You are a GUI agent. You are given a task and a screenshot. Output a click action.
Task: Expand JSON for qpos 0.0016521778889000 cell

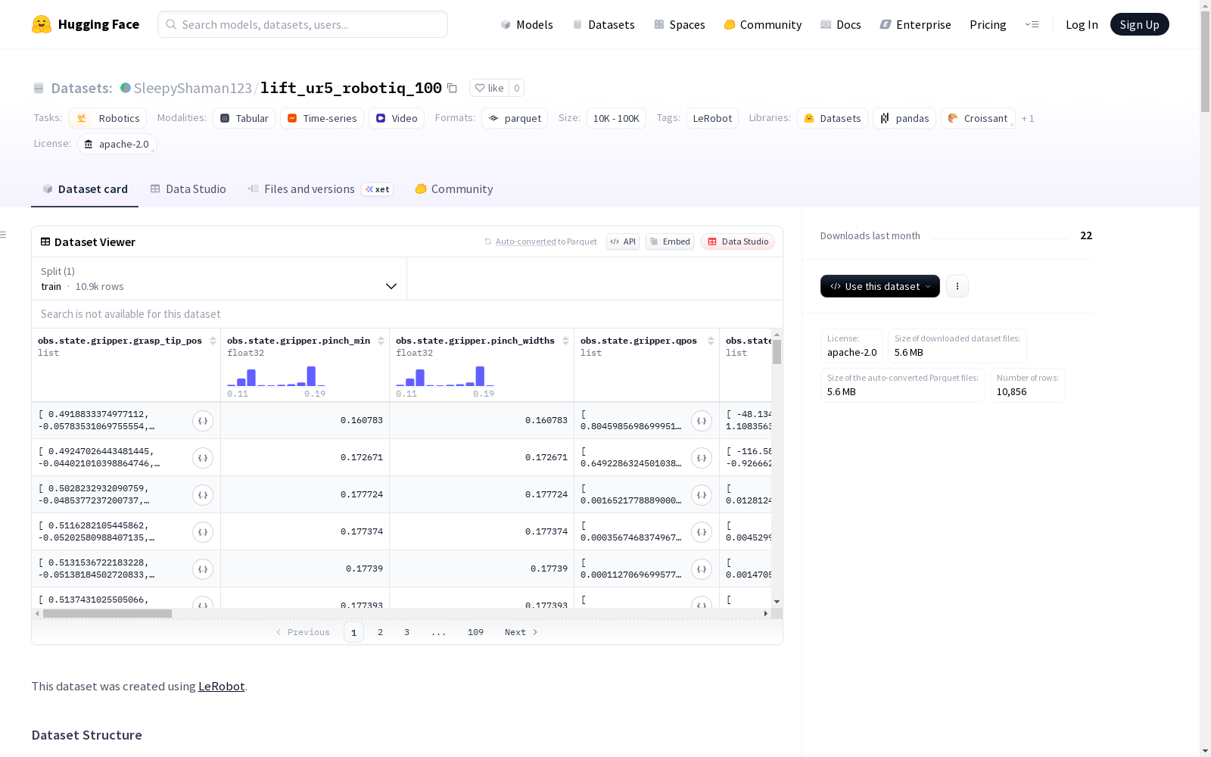click(702, 495)
